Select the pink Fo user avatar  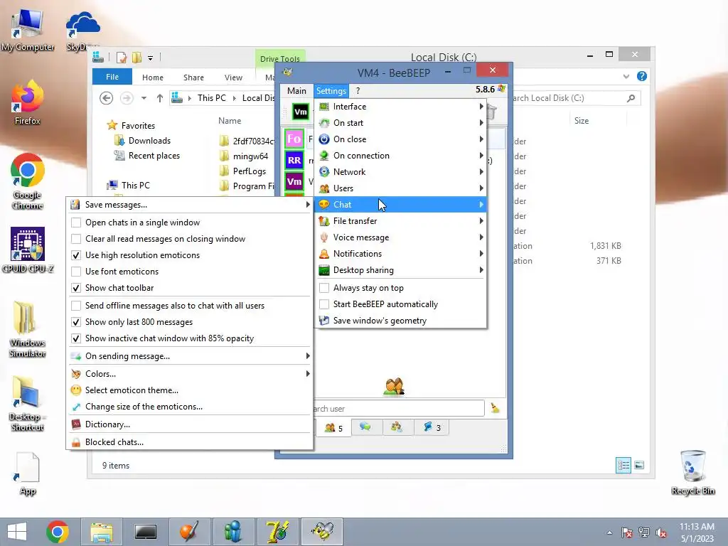coord(294,139)
